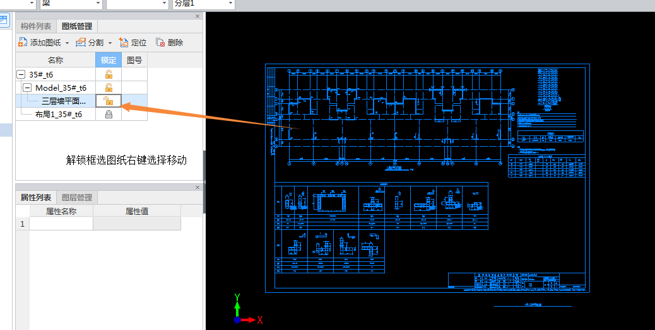Click the 图号 column header

(134, 60)
